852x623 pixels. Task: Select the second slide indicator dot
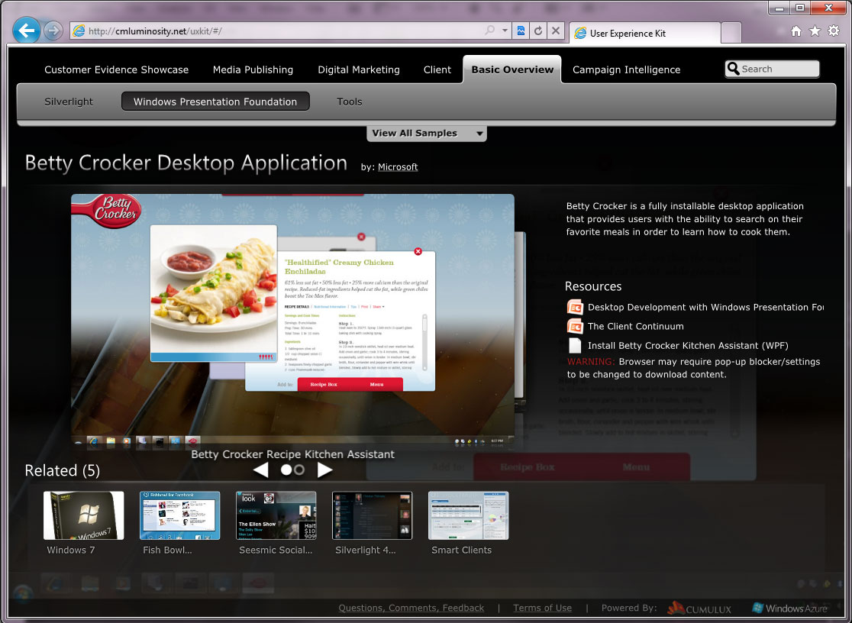(299, 470)
